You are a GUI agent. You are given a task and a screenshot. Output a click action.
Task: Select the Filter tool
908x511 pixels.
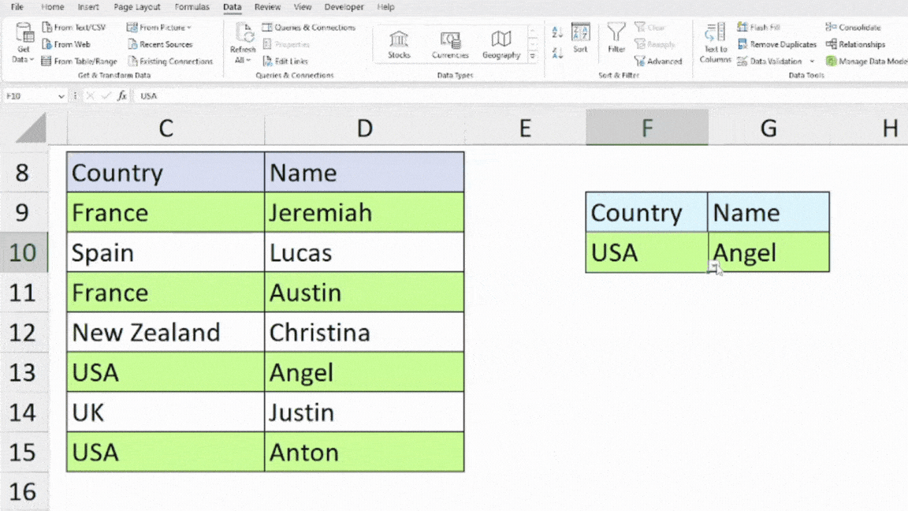(616, 43)
